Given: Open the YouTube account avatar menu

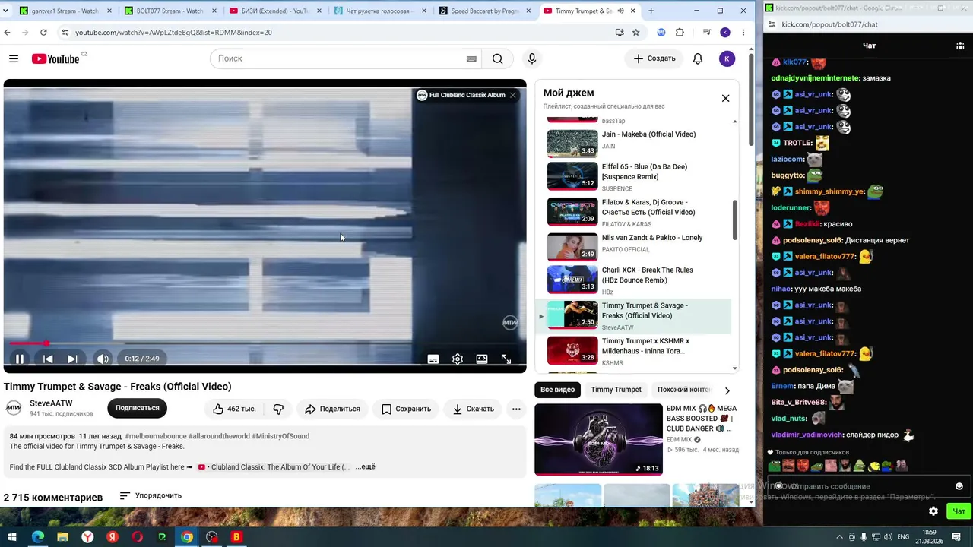Looking at the screenshot, I should [727, 58].
